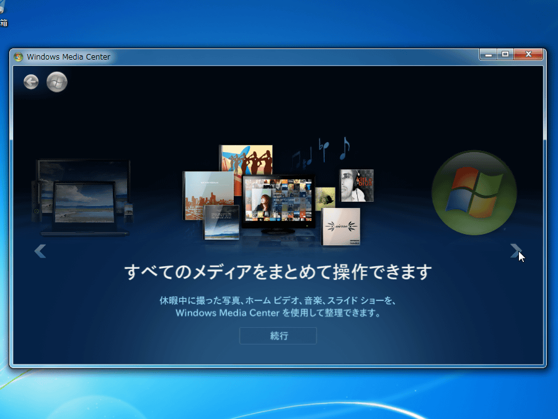Minimize the Windows Media Center window

(x=489, y=55)
